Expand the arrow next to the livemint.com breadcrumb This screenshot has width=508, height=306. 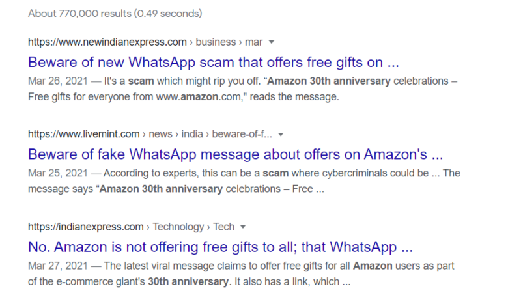tap(281, 135)
